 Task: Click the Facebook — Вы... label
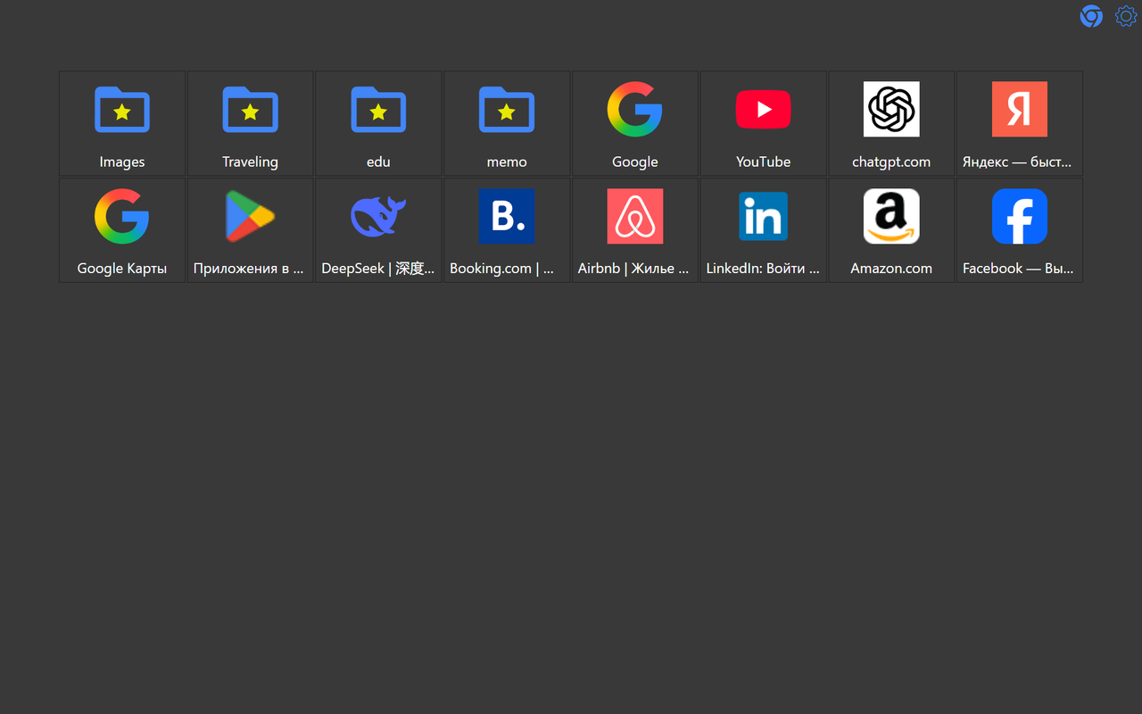[x=1020, y=268]
